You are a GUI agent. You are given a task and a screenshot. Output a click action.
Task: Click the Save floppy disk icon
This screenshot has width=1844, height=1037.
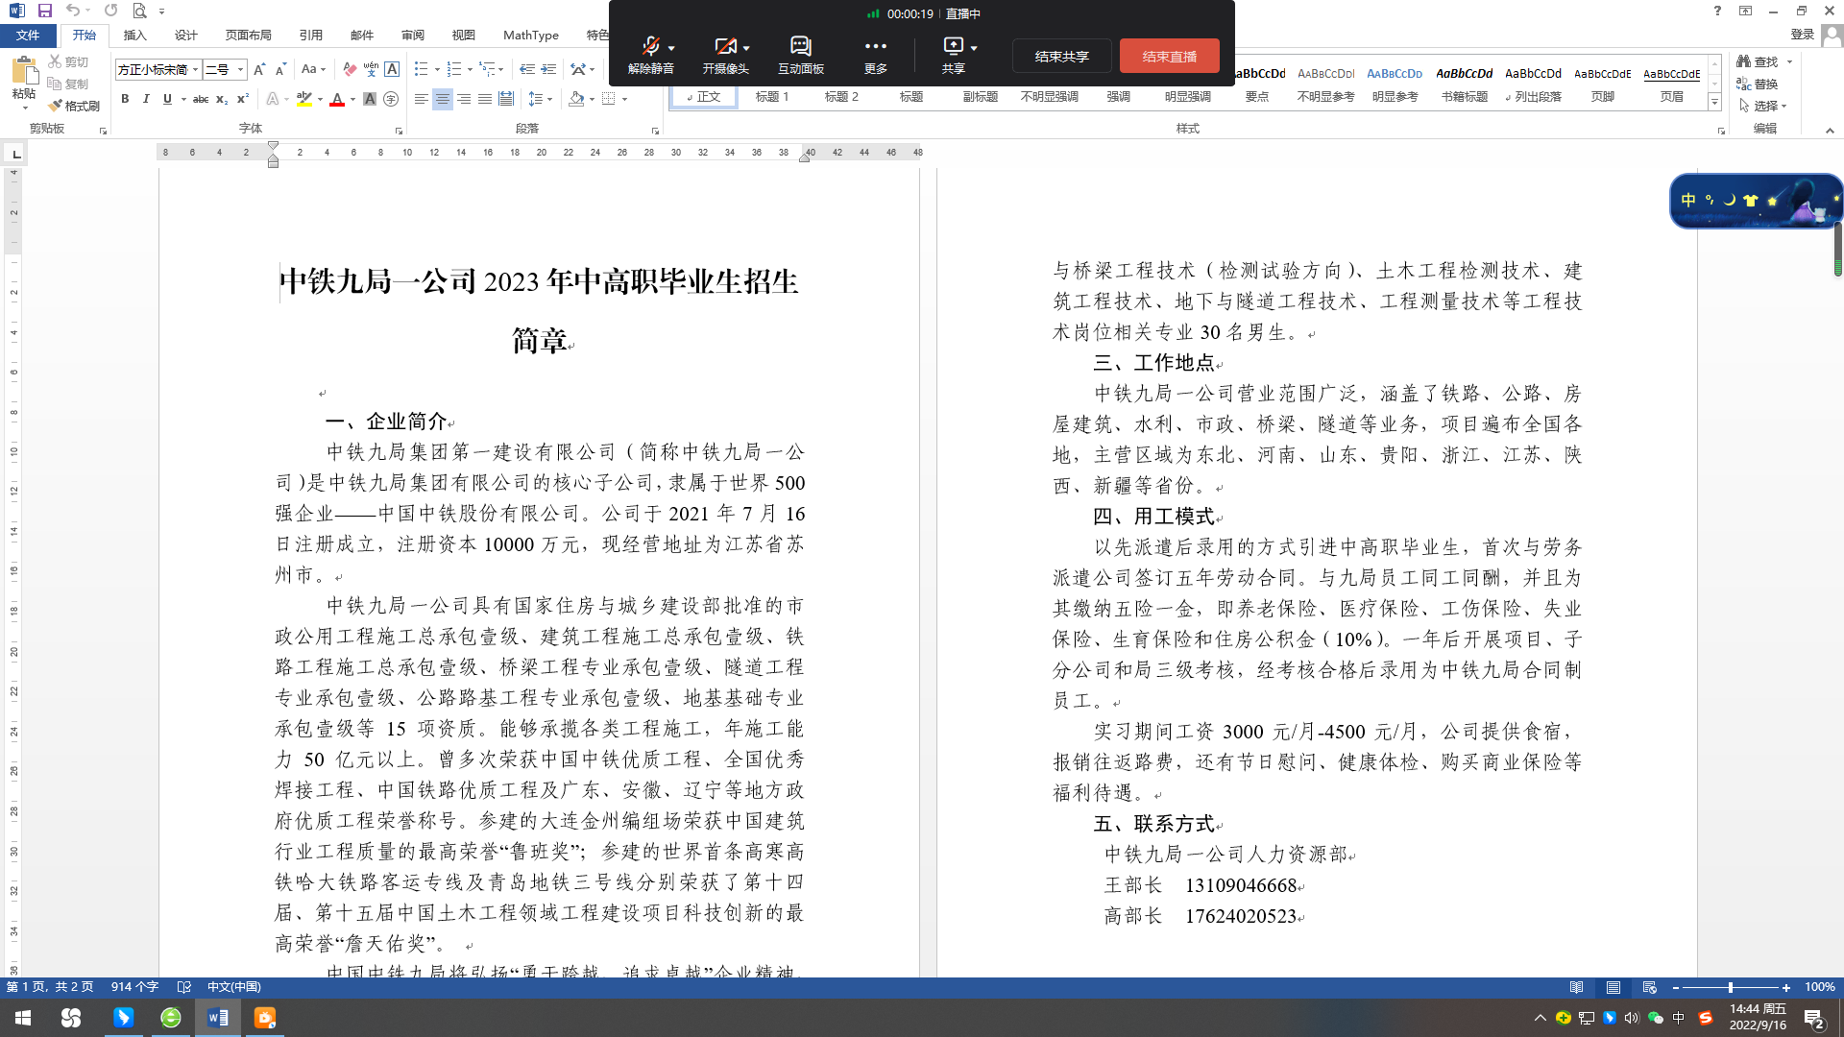click(44, 11)
